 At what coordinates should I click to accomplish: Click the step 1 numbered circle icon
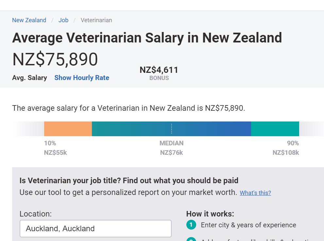[191, 225]
